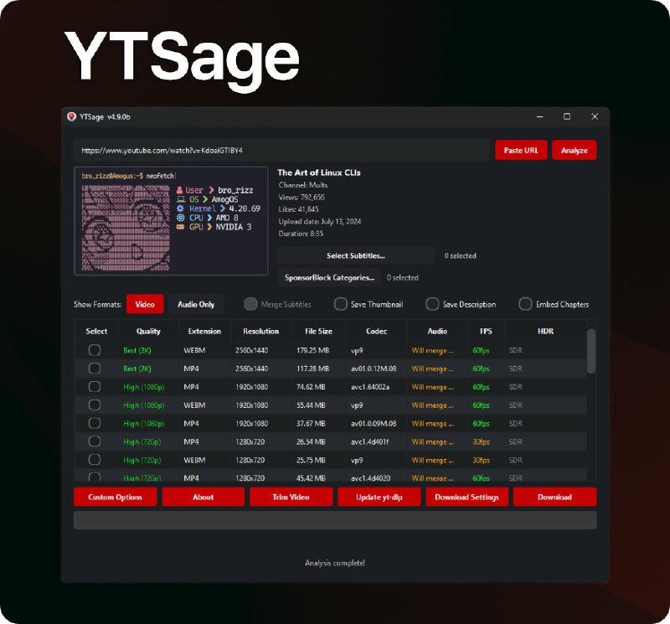Tick the High (1080p) MP4 74.62 MB row

point(95,386)
